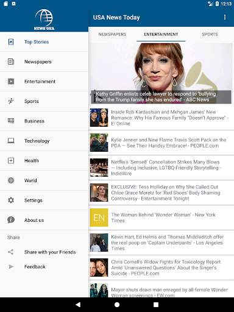Select the Entertainment tab
The width and height of the screenshot is (234, 312).
[x=161, y=34]
